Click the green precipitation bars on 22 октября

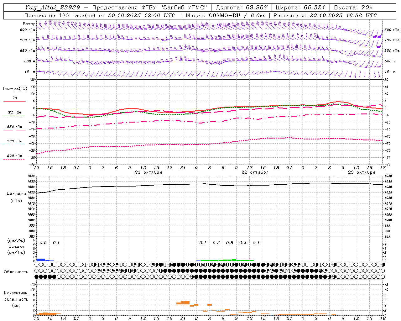(x=227, y=260)
